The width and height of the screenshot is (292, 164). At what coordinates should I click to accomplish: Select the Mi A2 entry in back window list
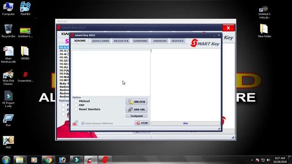[64, 67]
